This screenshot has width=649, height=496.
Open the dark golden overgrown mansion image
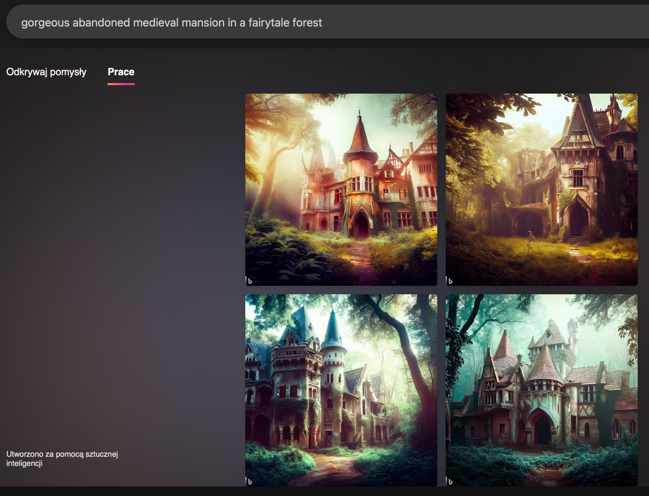[541, 189]
